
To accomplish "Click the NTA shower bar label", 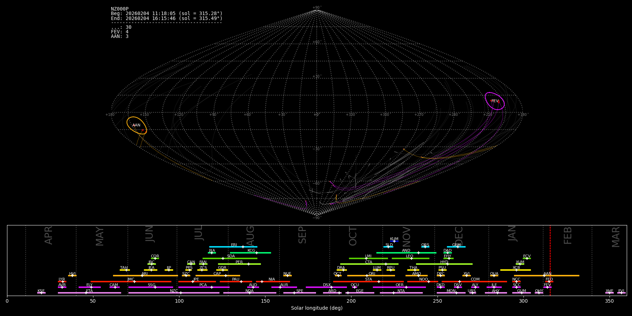I will (x=401, y=291).
